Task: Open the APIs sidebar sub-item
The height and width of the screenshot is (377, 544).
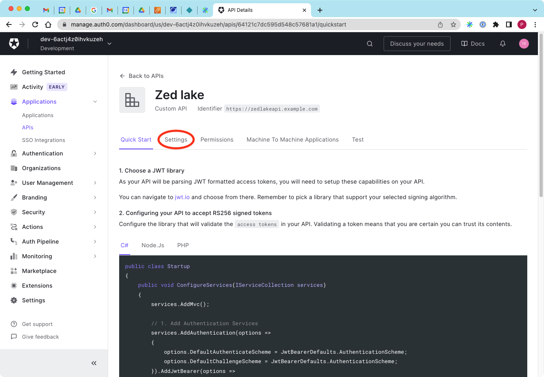Action: coord(28,128)
